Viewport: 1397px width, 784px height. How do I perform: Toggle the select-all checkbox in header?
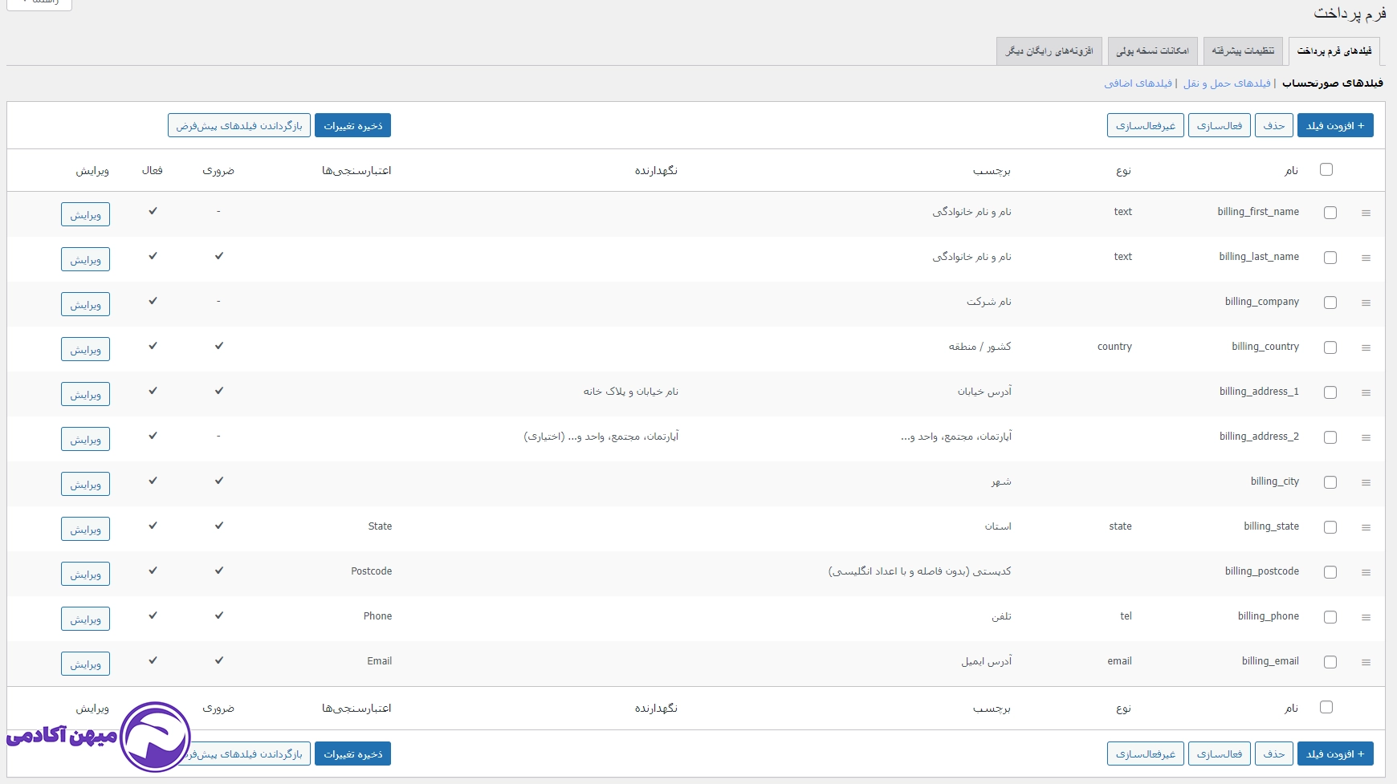[1327, 169]
